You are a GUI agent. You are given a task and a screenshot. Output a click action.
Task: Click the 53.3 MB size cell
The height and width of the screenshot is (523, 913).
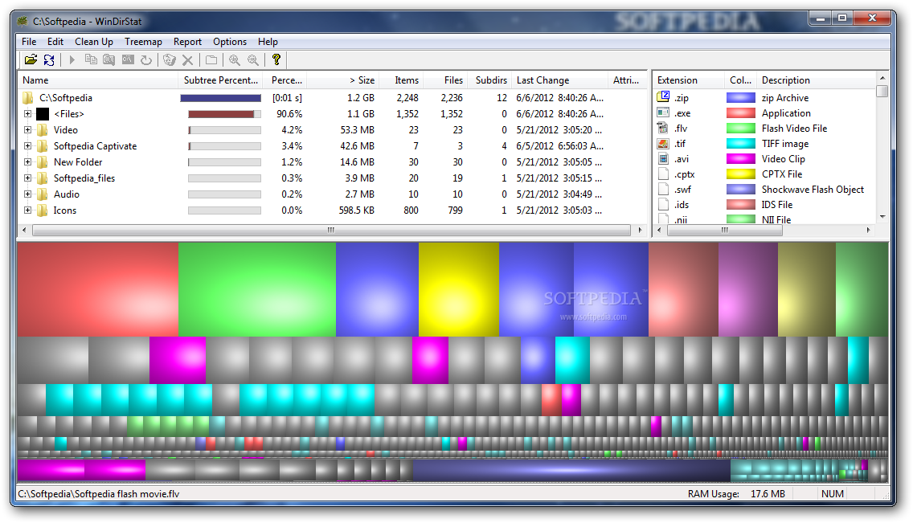pos(357,129)
